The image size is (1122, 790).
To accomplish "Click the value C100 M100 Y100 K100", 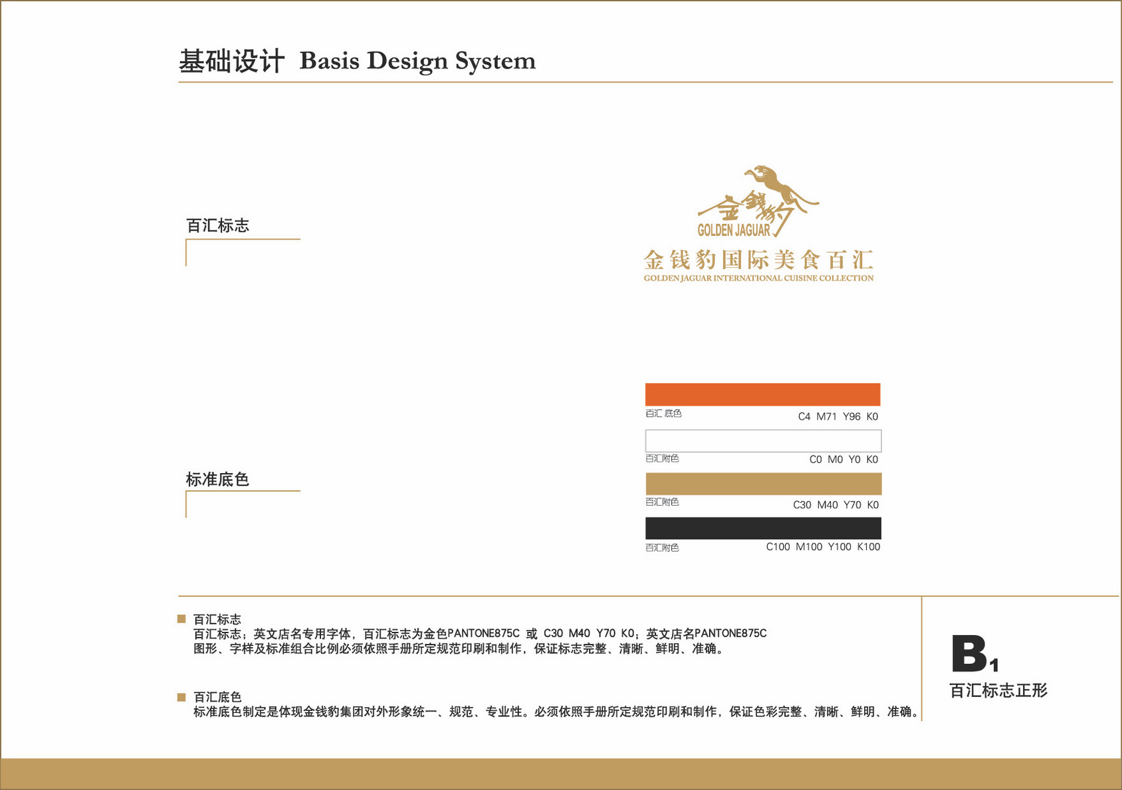I will 823,547.
